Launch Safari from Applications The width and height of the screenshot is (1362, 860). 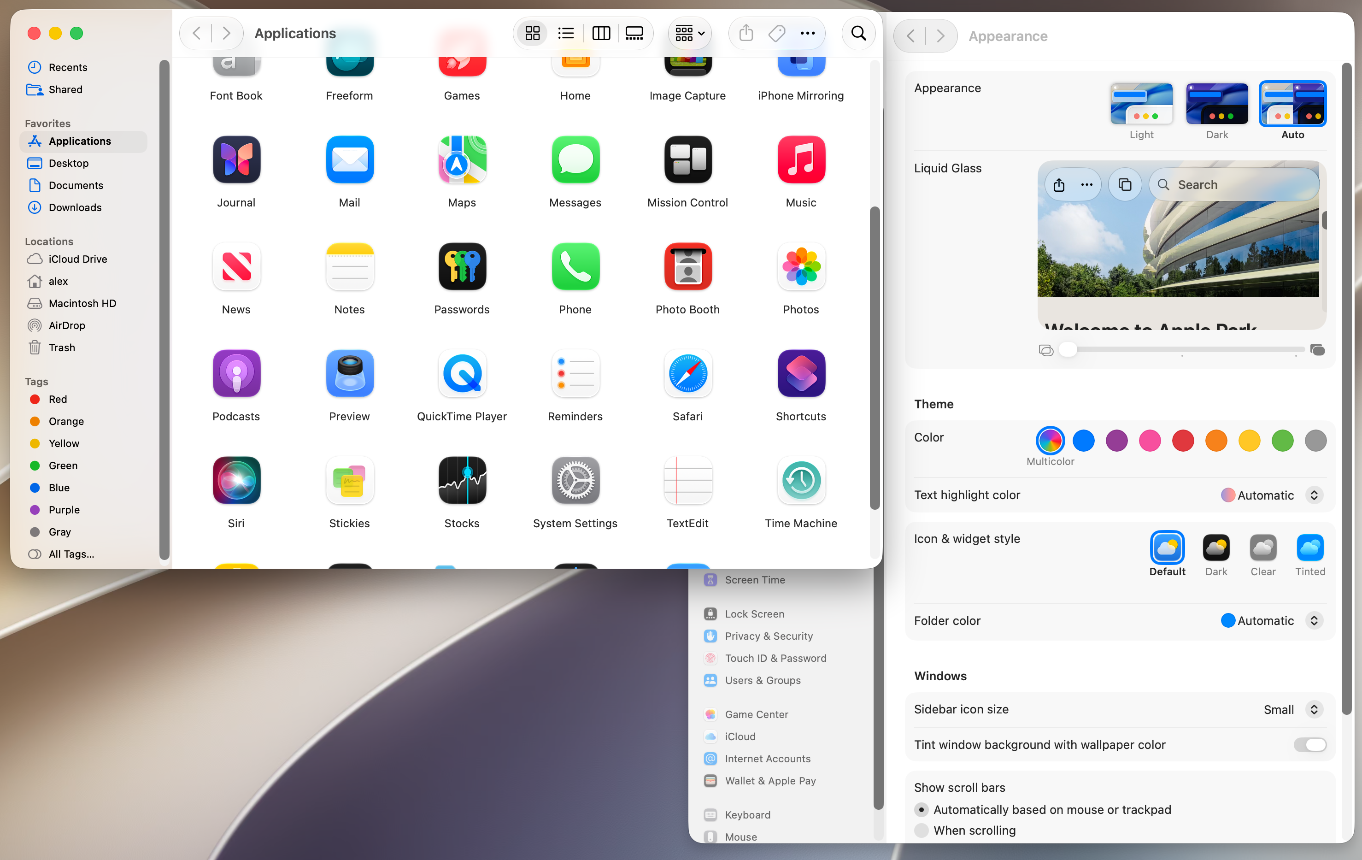tap(688, 373)
